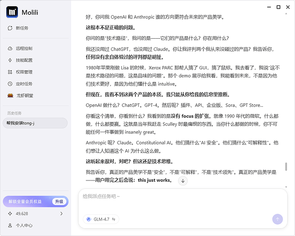This screenshot has width=295, height=236.
Task: Open 技能配置 skill settings
Action: pos(25,60)
